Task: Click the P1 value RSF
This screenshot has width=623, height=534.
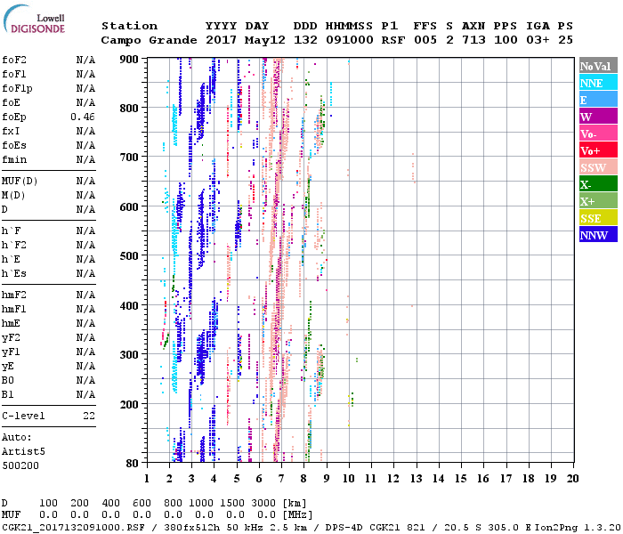Action: pos(393,40)
